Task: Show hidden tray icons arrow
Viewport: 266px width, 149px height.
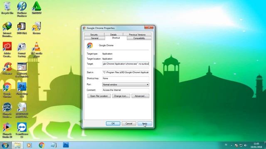Action: click(232, 145)
